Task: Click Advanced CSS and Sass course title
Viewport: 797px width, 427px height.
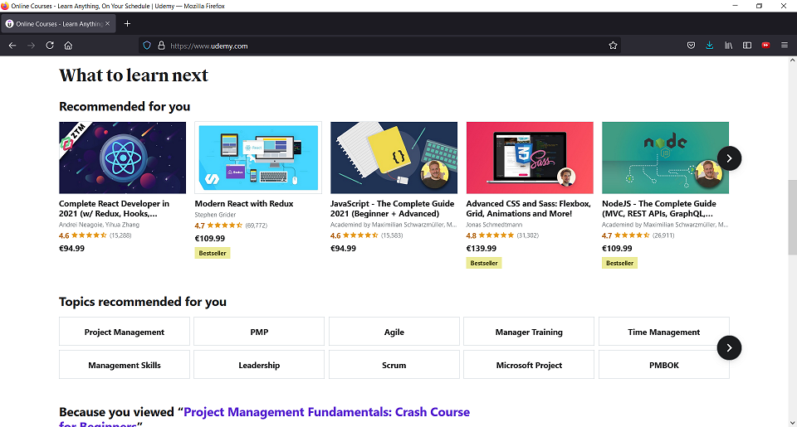Action: click(529, 209)
